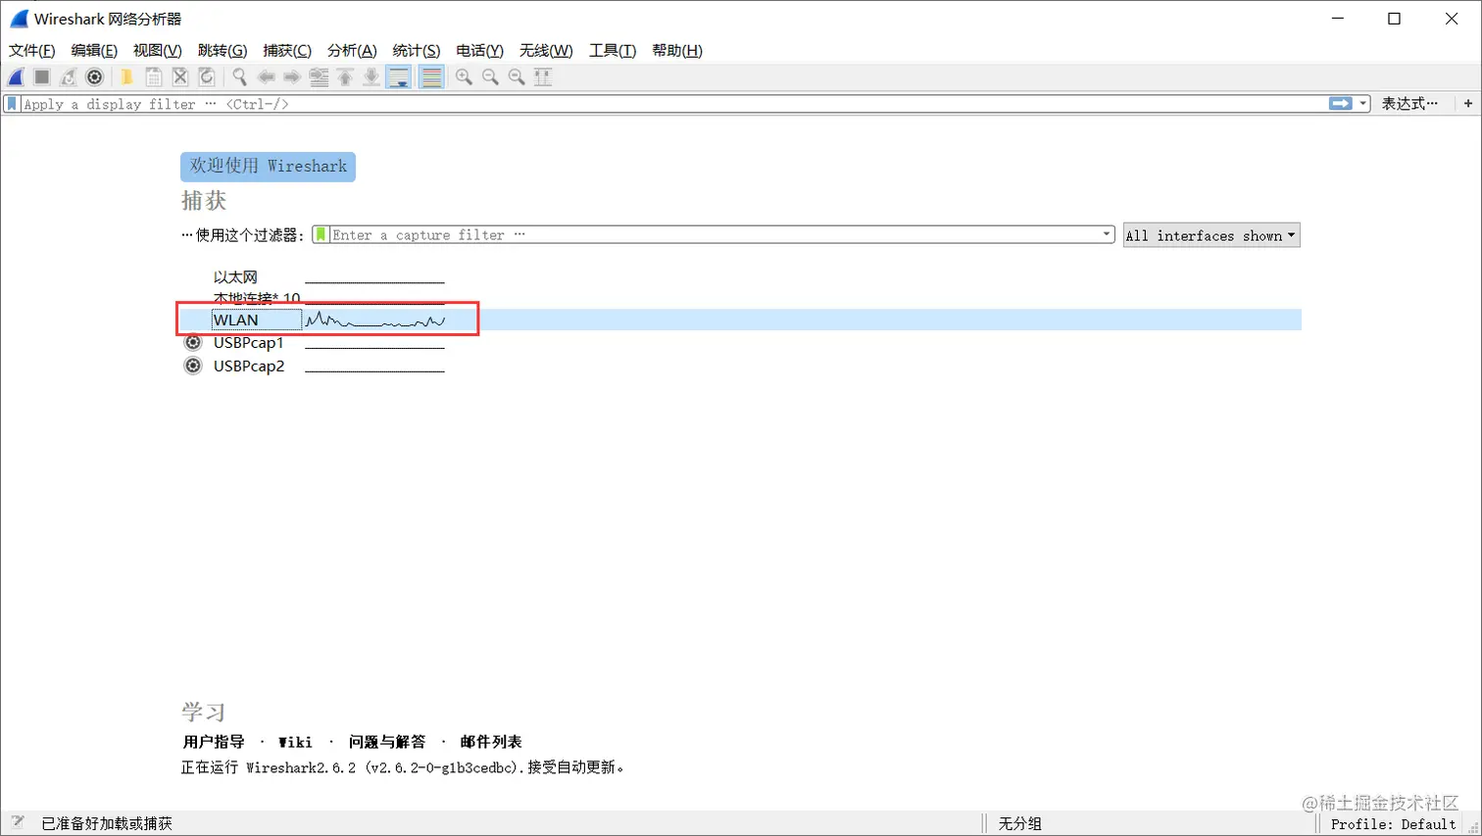Click the go to specified packet icon
This screenshot has height=836, width=1482.
[x=319, y=77]
